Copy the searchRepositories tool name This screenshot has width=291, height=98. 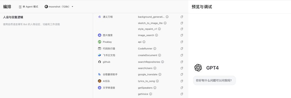coord(182,62)
